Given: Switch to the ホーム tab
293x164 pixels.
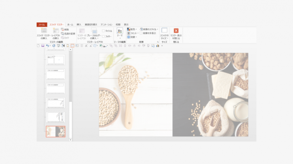Looking at the screenshot, I should click(70, 24).
